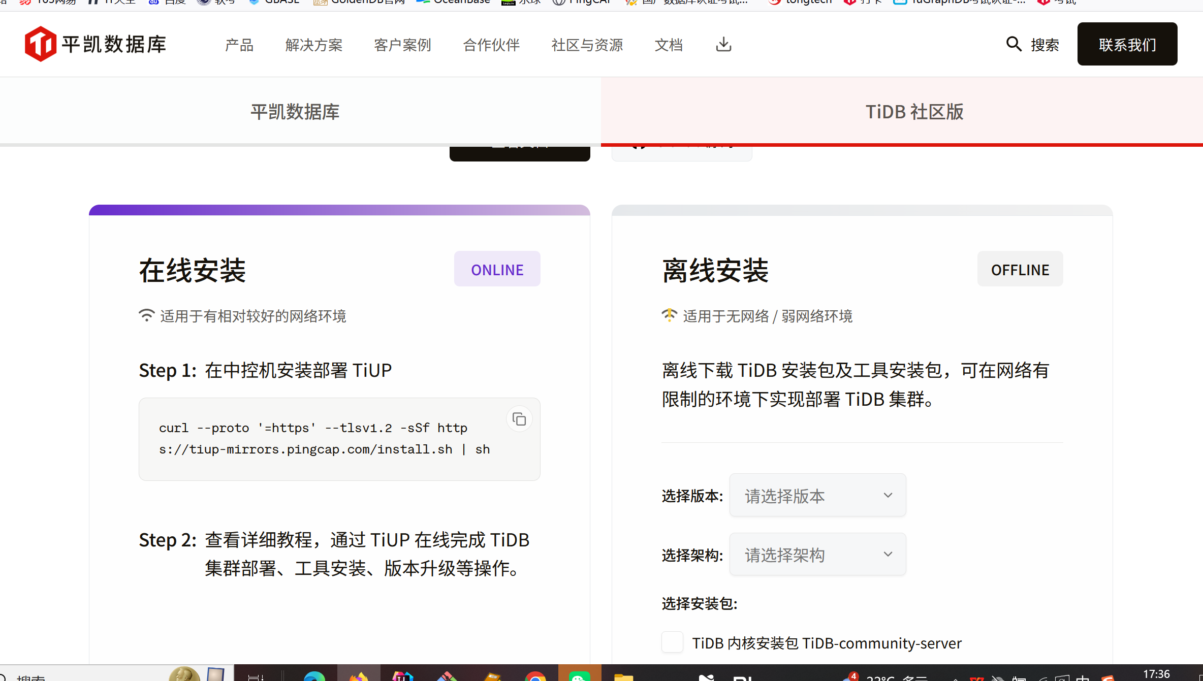Open the 请选择版本 version dropdown
The image size is (1203, 681).
tap(817, 495)
